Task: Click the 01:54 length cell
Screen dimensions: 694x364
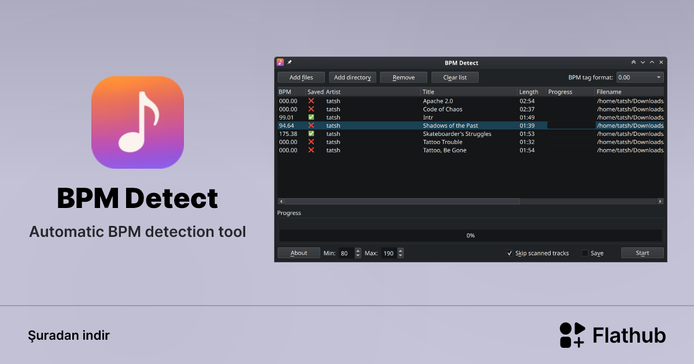Action: coord(527,150)
